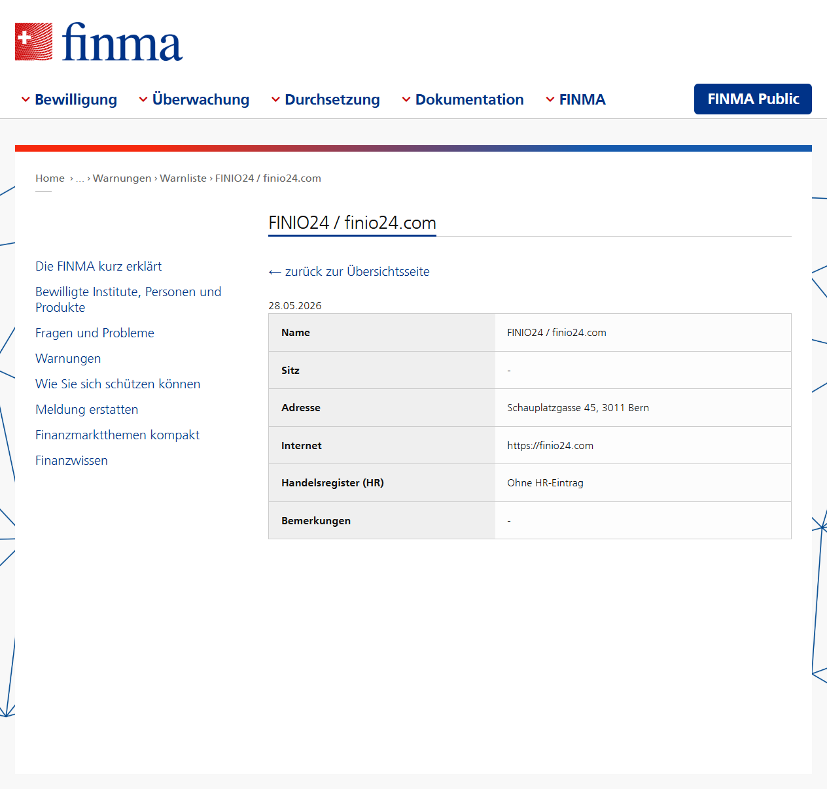Open the Durchsetzung menu label
This screenshot has width=827, height=789.
point(332,99)
